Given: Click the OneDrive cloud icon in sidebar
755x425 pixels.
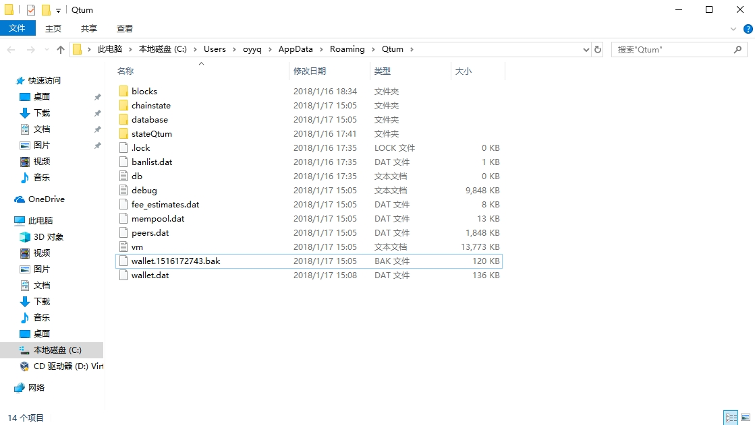Looking at the screenshot, I should click(x=20, y=199).
